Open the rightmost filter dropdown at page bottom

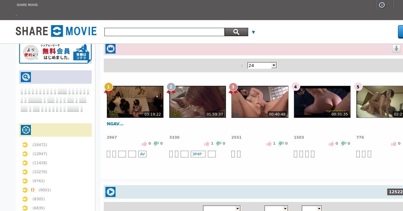pyautogui.click(x=312, y=208)
